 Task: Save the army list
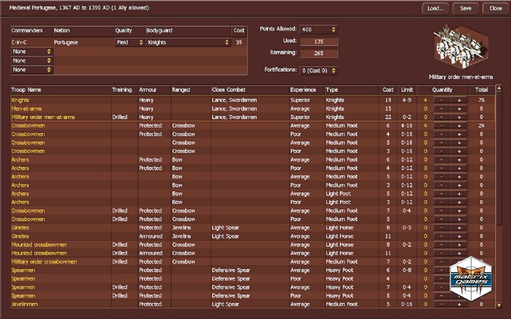pos(466,8)
